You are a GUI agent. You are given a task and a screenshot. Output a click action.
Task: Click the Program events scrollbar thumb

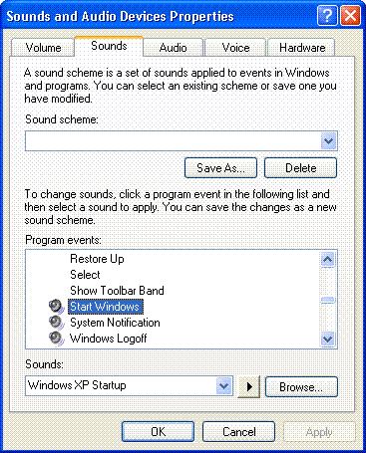[x=328, y=300]
